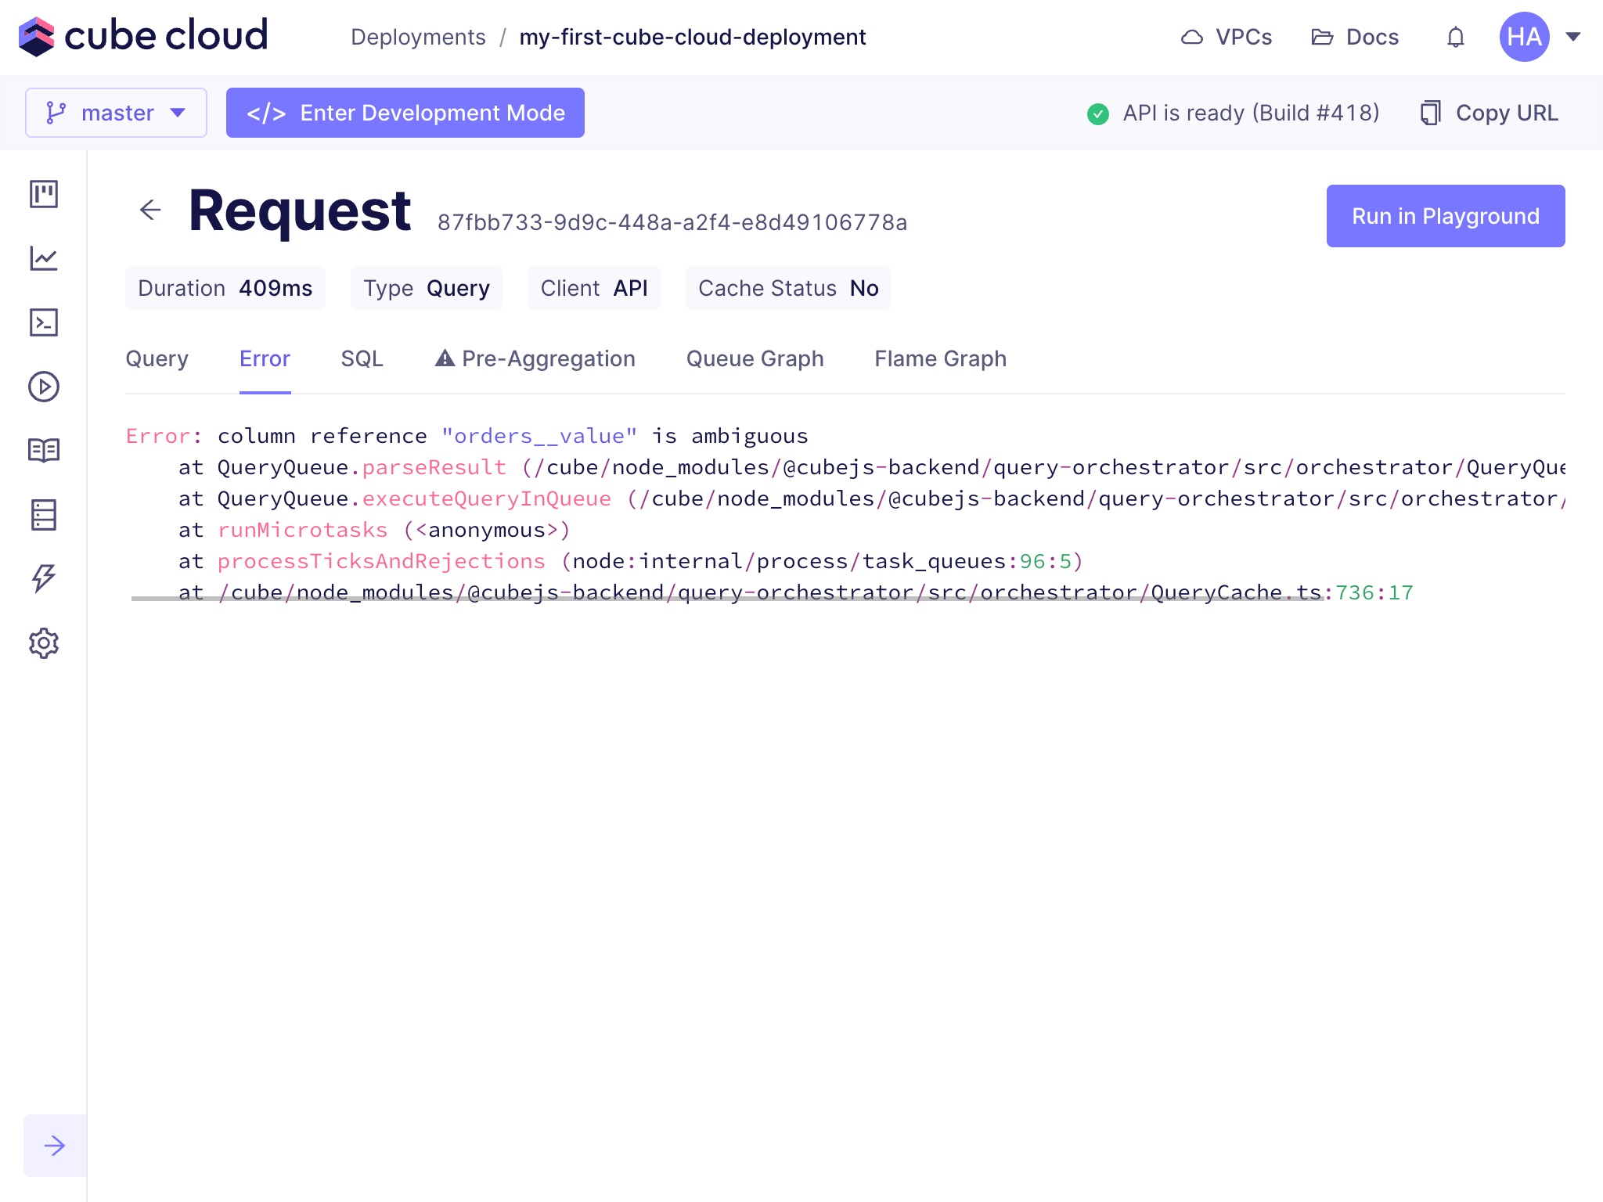Switch to the SQL tab
The height and width of the screenshot is (1202, 1603).
pos(362,358)
